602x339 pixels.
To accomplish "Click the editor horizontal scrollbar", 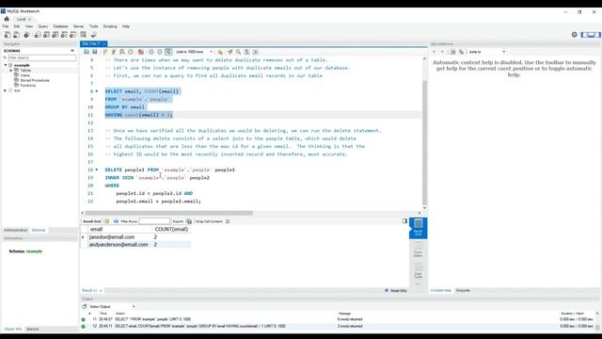I will [169, 213].
